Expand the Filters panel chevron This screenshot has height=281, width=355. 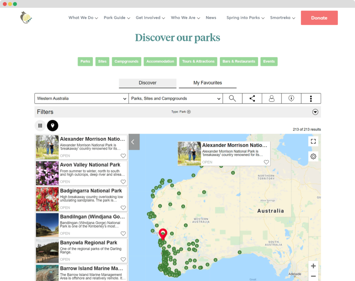click(315, 111)
